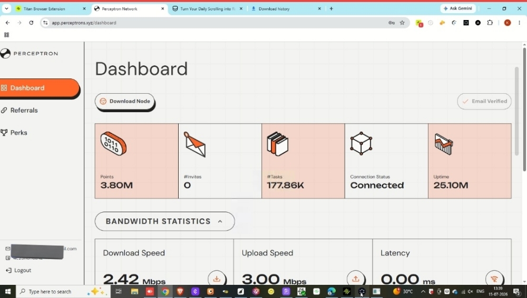Select the Invites value 0
The image size is (527, 298).
click(x=187, y=185)
